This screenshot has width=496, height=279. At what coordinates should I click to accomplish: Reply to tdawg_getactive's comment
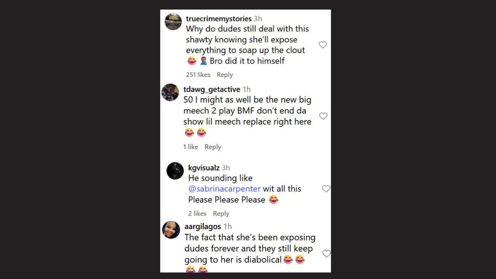click(213, 147)
